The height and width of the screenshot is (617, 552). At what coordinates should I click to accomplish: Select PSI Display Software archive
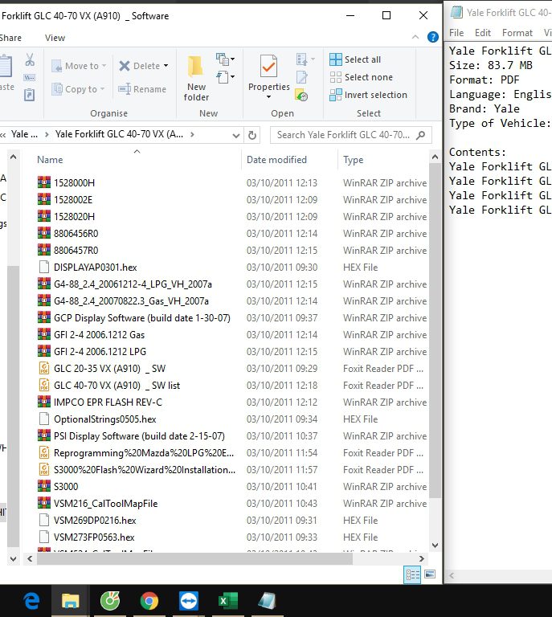139,436
